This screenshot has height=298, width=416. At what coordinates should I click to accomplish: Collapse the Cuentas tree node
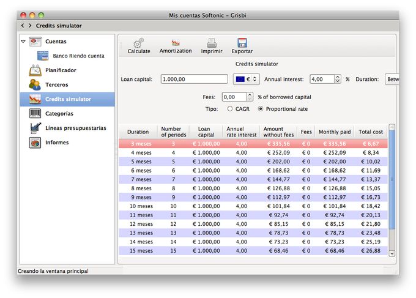coord(23,42)
